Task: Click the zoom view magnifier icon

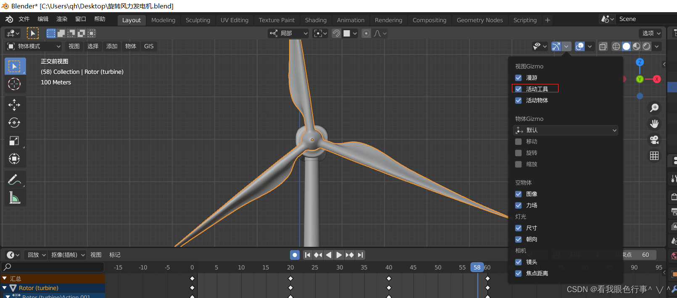Action: click(x=654, y=108)
